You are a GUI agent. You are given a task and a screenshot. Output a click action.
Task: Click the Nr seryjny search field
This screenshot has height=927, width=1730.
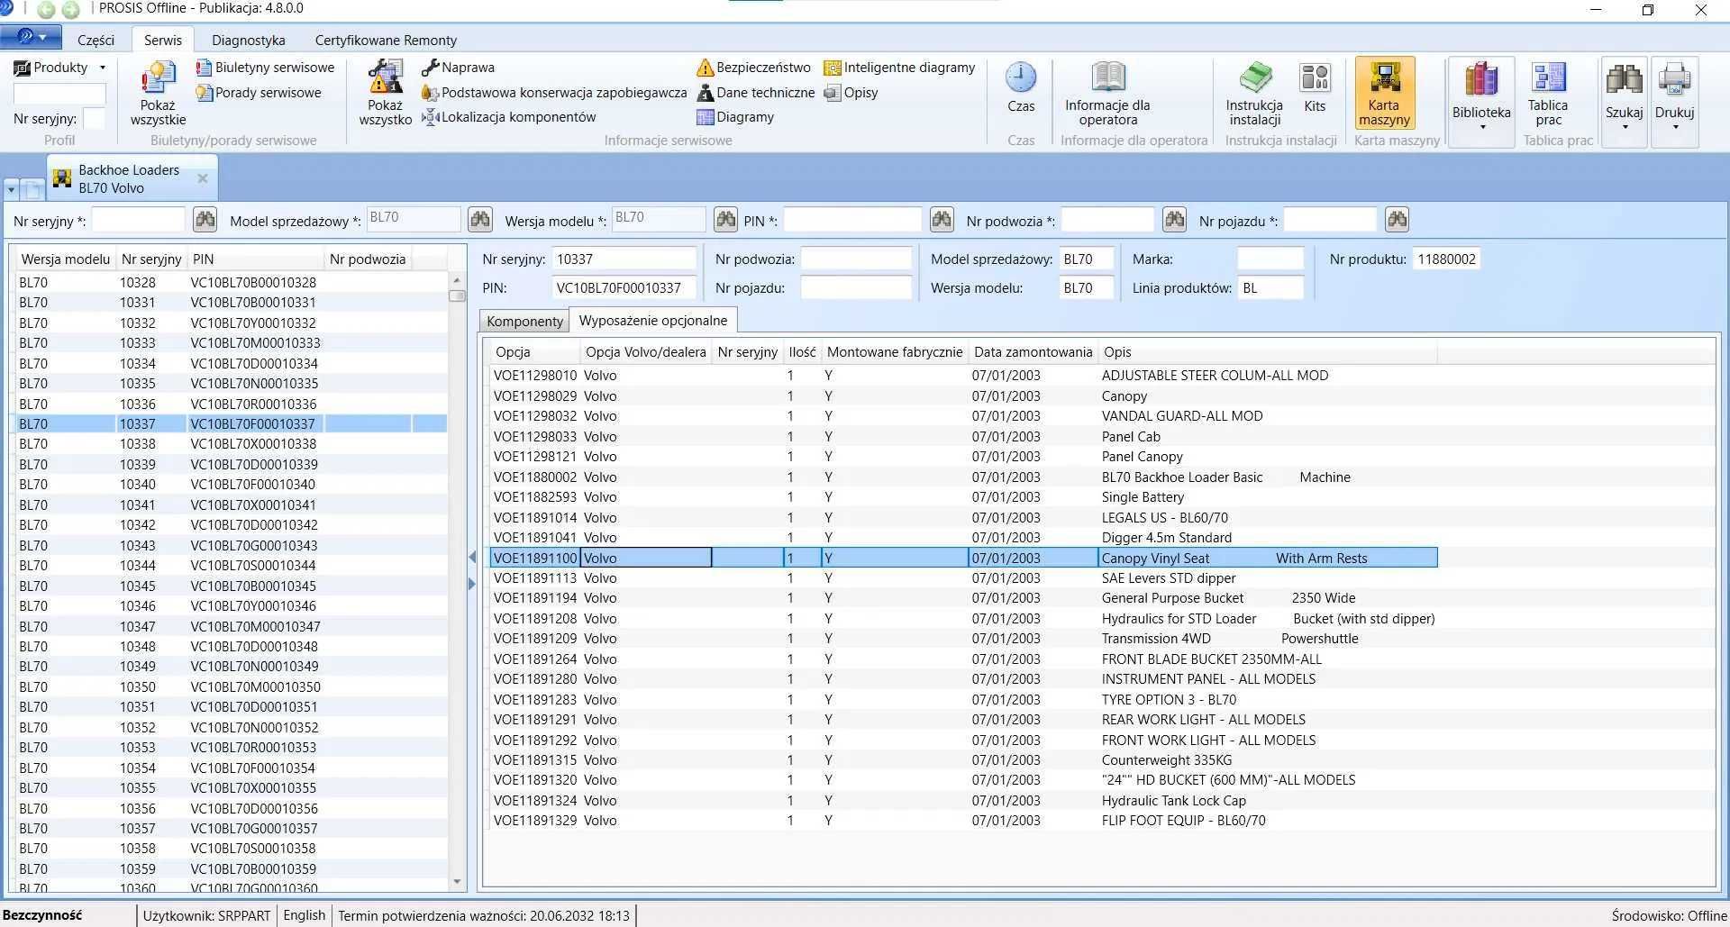coord(138,219)
